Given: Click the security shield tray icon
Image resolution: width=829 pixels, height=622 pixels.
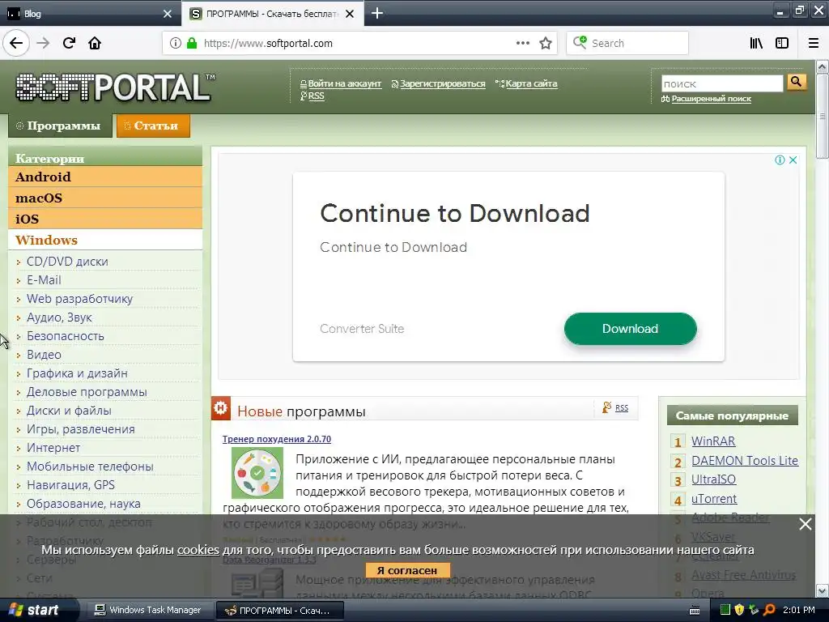Looking at the screenshot, I should tap(739, 610).
